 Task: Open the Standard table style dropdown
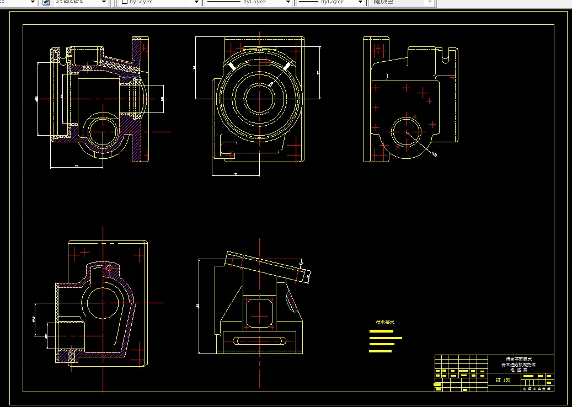(x=81, y=2)
